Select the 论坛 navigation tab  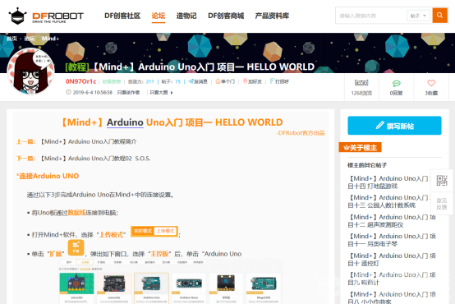coord(159,16)
